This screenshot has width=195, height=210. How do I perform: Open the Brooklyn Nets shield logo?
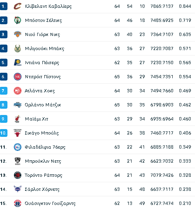pyautogui.click(x=18, y=161)
